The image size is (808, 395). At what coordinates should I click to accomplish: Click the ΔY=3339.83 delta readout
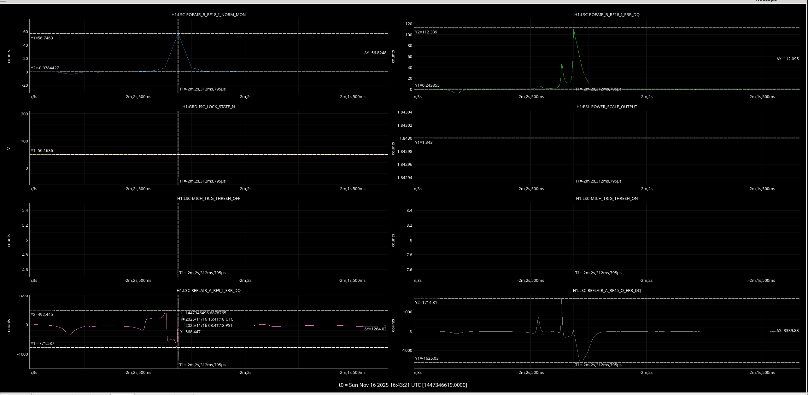point(788,330)
